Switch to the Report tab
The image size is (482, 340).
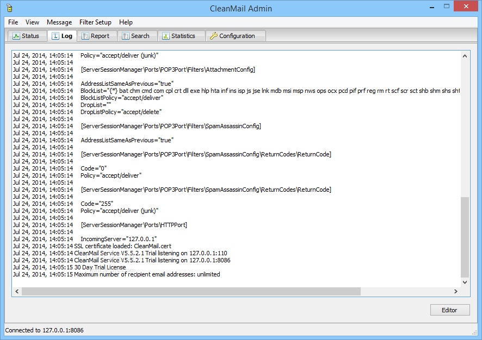[x=97, y=36]
